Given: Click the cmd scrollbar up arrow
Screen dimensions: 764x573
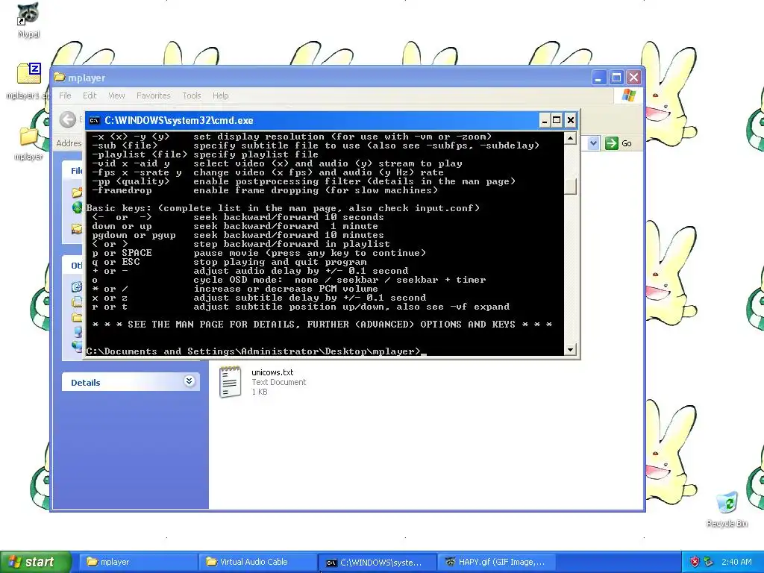Looking at the screenshot, I should (570, 138).
